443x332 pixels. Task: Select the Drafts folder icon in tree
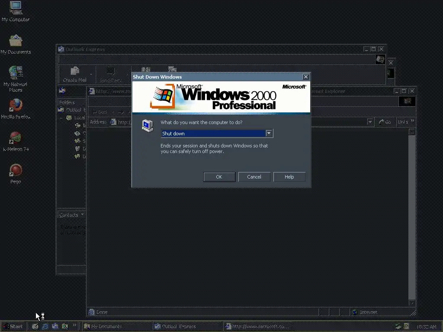click(77, 156)
